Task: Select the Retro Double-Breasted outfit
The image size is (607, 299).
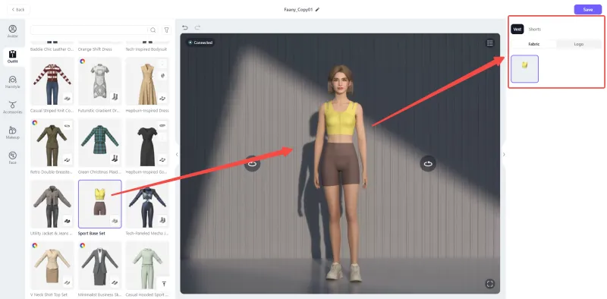Action: (x=52, y=143)
